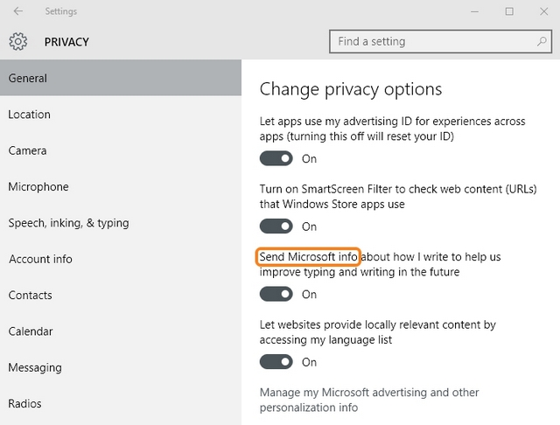Open the Location privacy section
This screenshot has width=560, height=425.
pyautogui.click(x=30, y=115)
